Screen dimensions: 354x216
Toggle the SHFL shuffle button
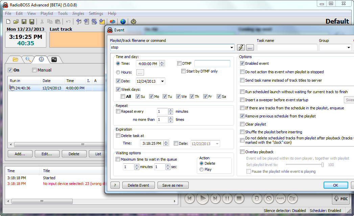coord(281,199)
